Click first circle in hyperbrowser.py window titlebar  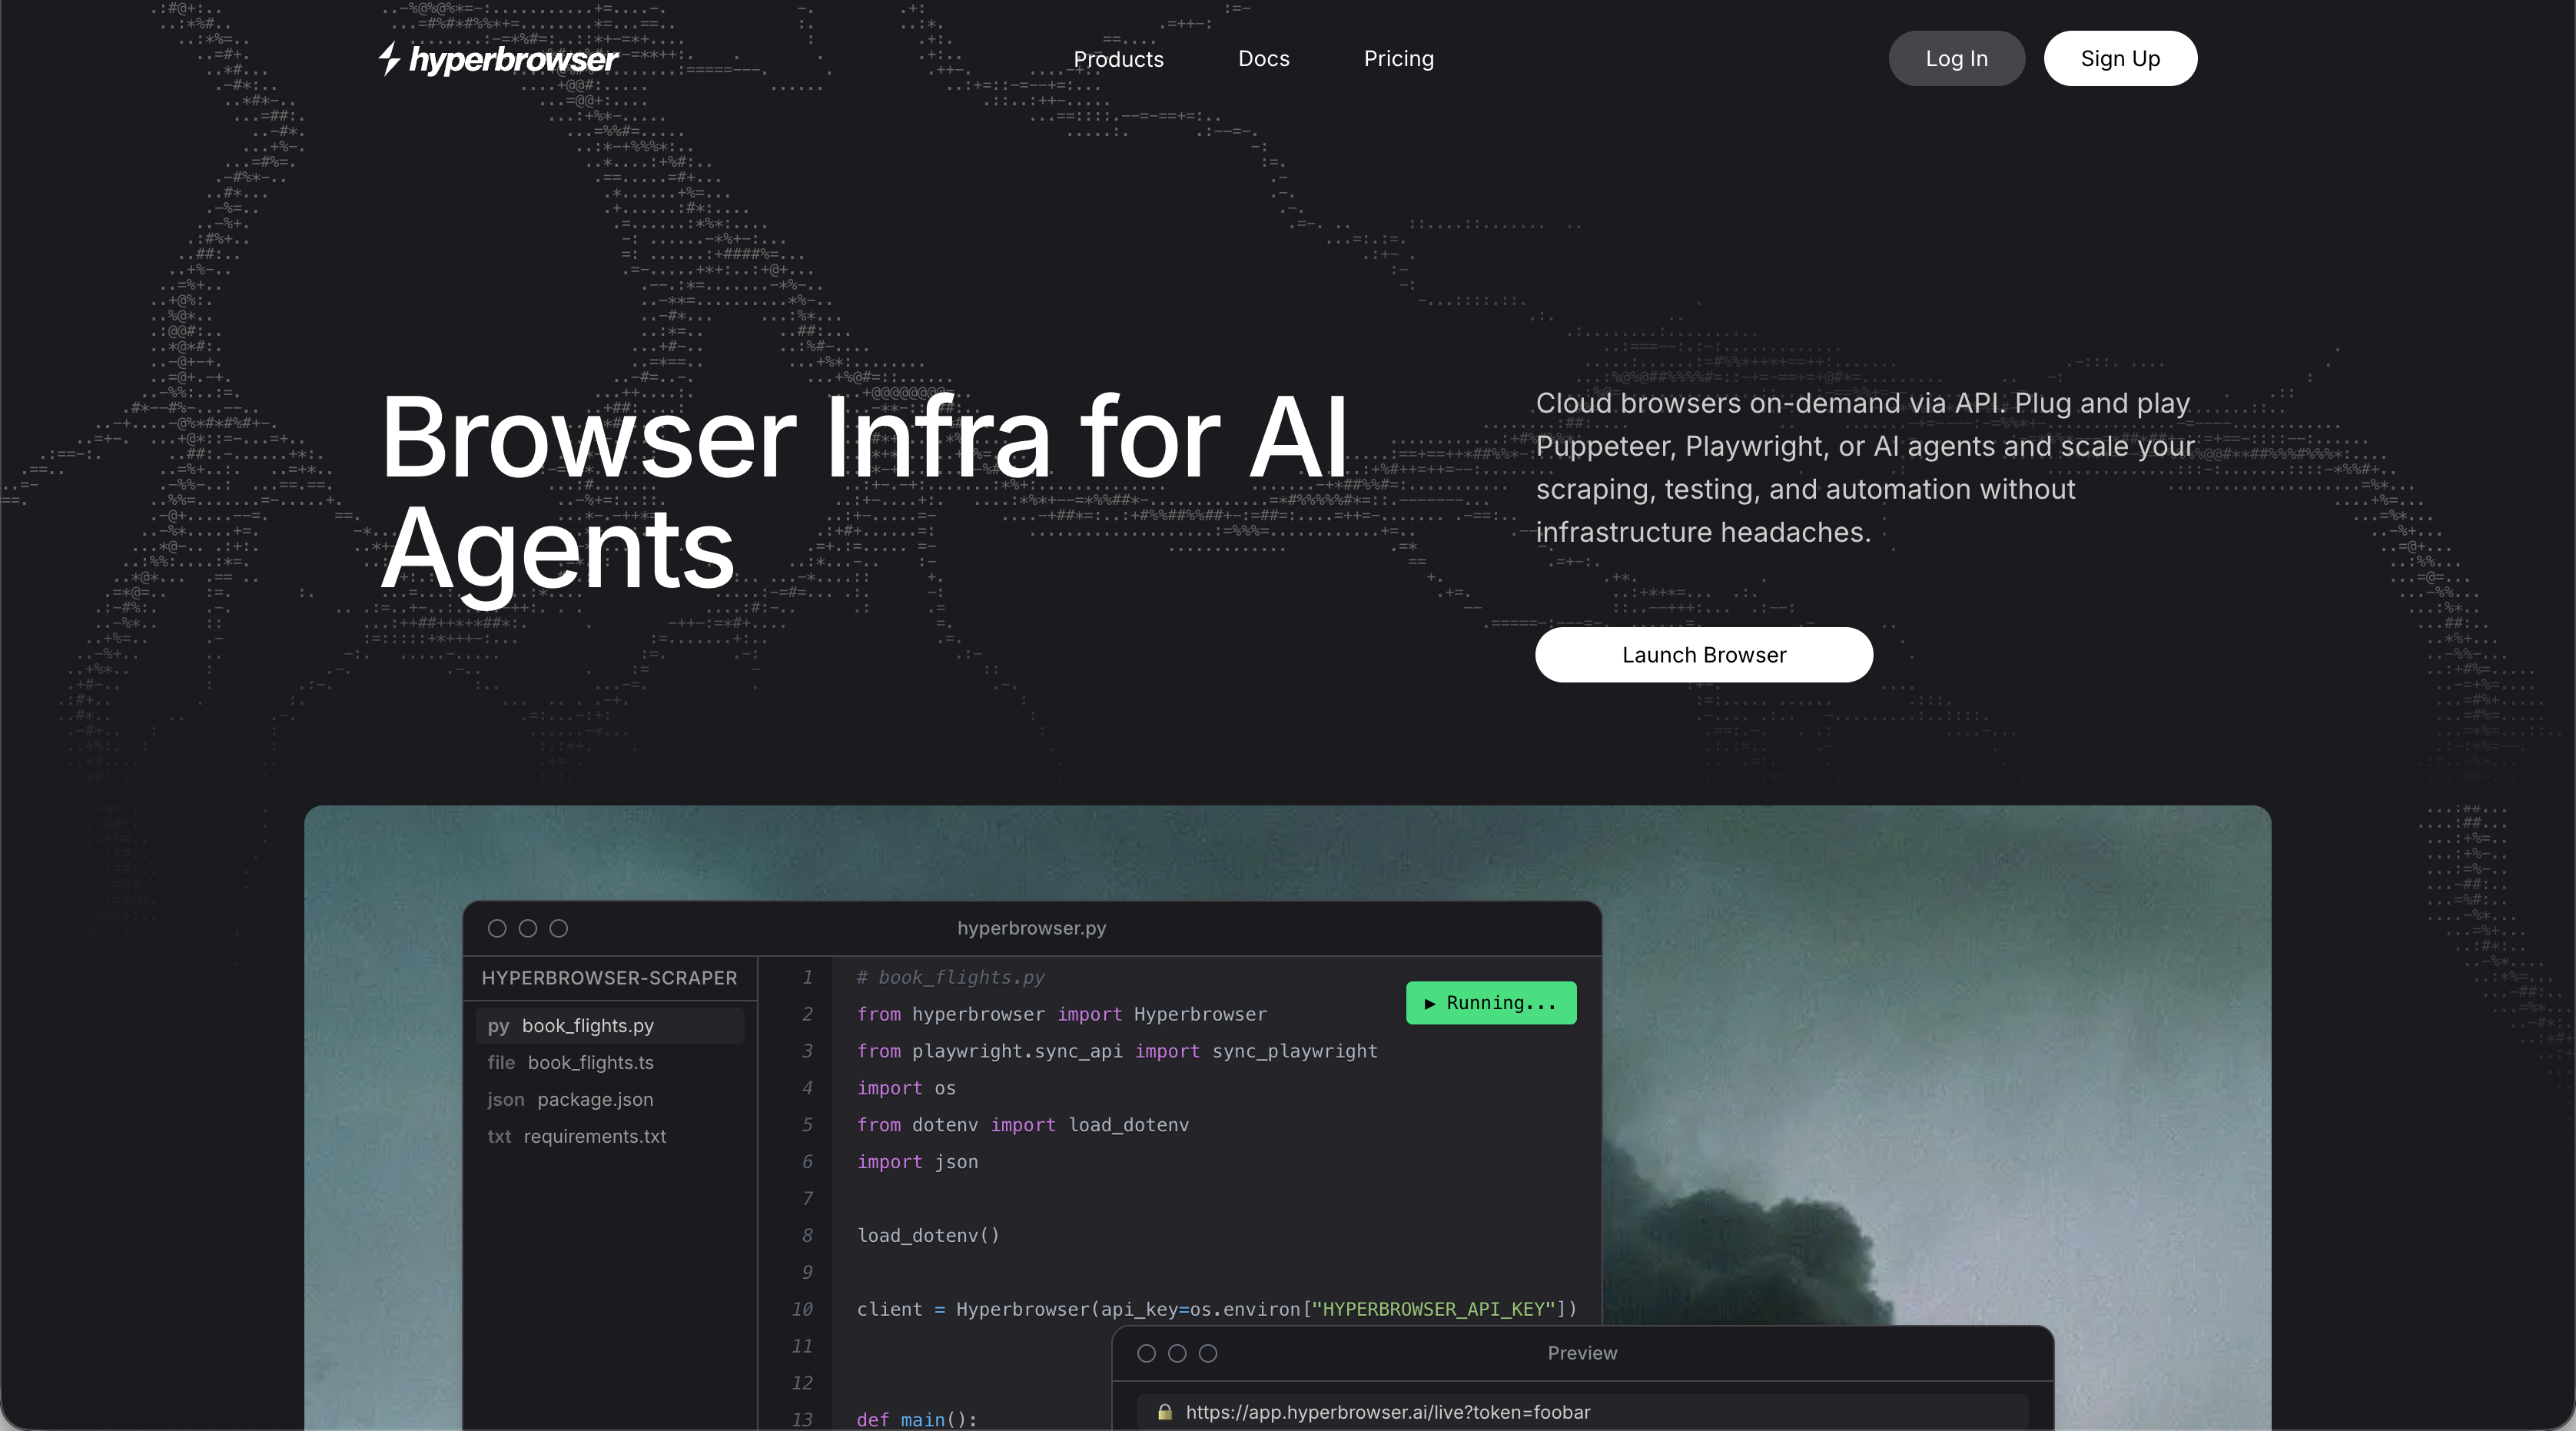tap(497, 929)
